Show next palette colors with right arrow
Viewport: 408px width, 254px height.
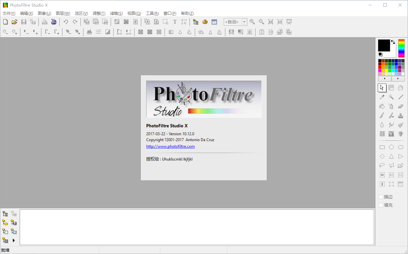(398, 79)
